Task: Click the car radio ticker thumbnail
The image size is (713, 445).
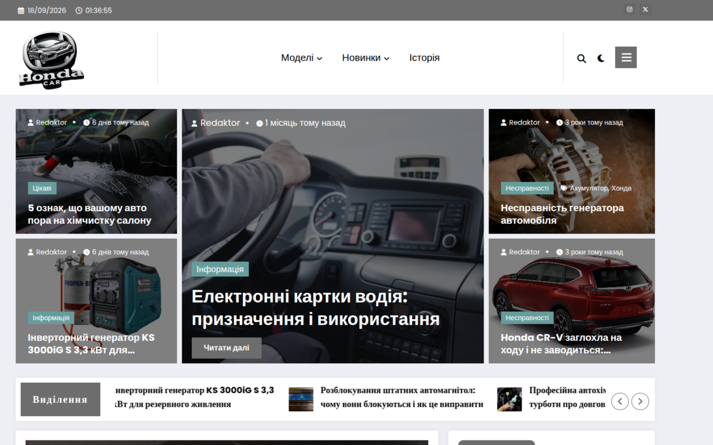Action: pyautogui.click(x=301, y=399)
